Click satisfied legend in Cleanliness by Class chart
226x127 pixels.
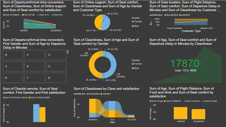tap(105, 94)
